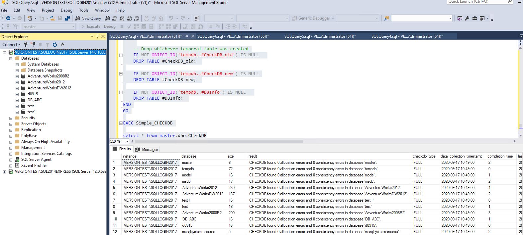
Task: Switch to the Messages results tab
Action: point(147,149)
